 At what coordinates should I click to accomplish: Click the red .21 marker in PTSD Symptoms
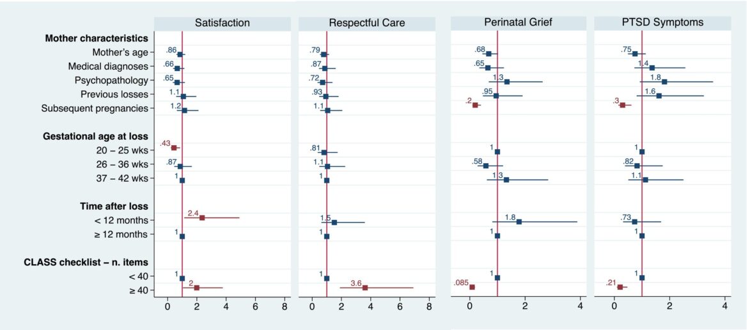point(620,287)
